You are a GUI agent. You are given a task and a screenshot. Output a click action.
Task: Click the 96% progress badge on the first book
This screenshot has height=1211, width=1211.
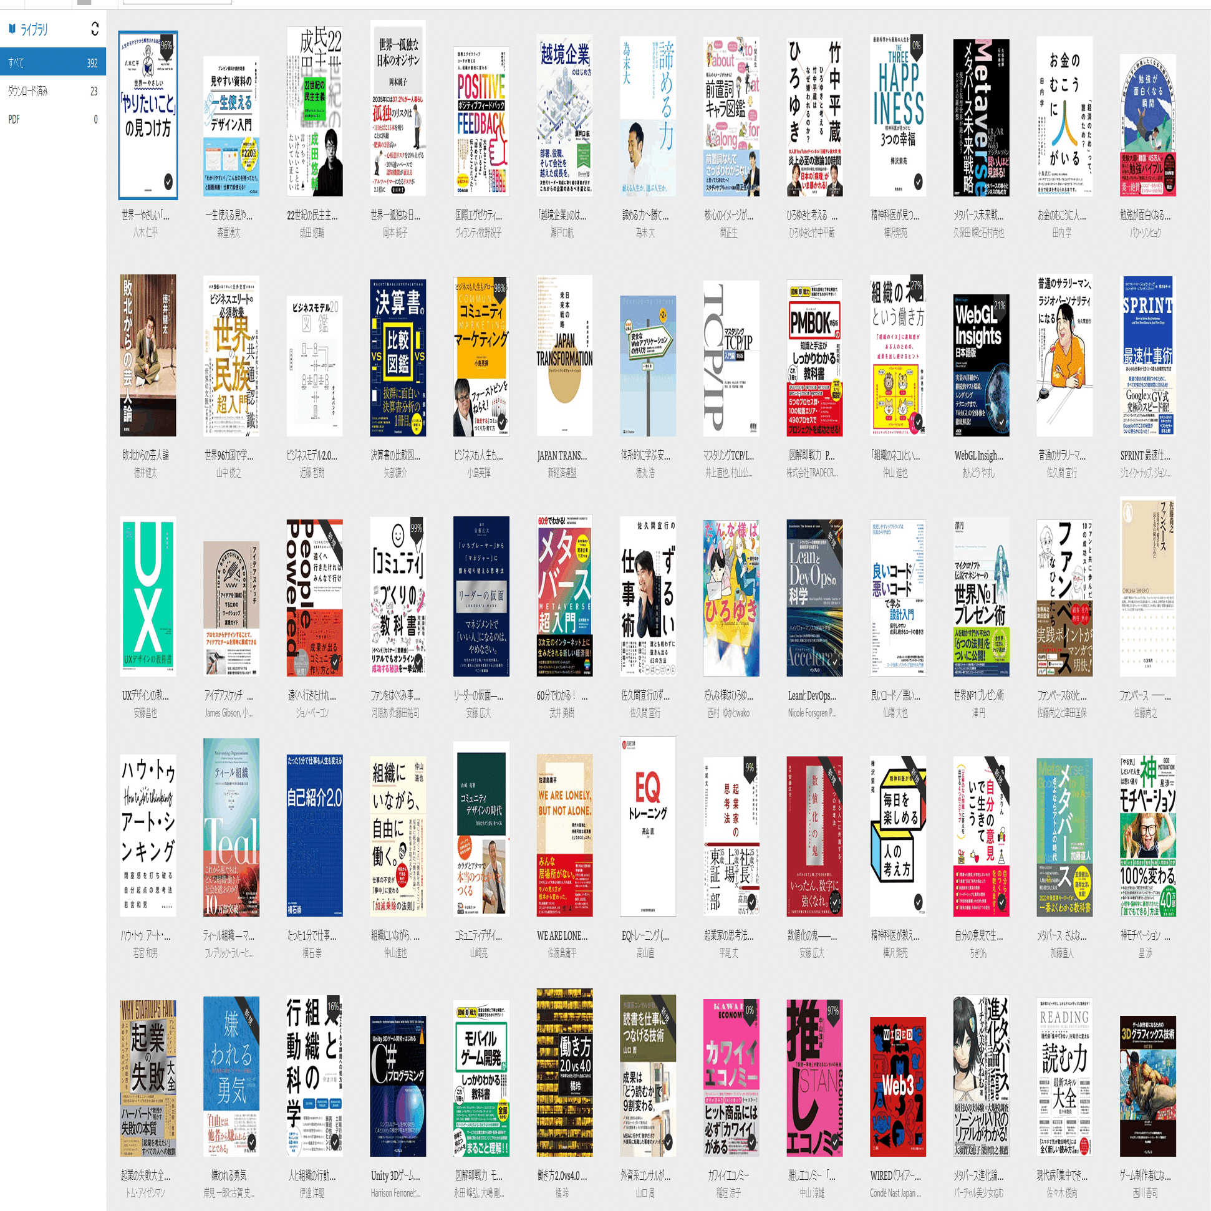(166, 46)
